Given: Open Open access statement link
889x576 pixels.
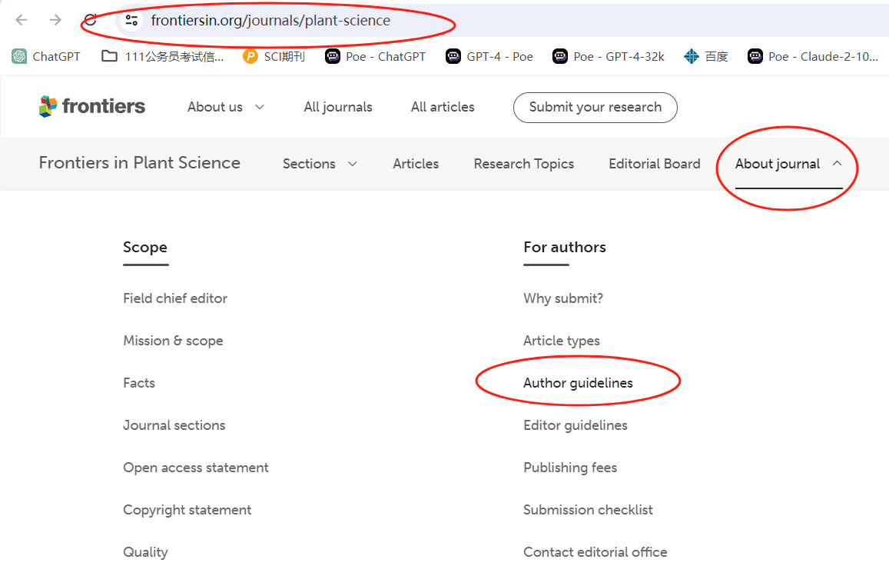Looking at the screenshot, I should pos(196,467).
